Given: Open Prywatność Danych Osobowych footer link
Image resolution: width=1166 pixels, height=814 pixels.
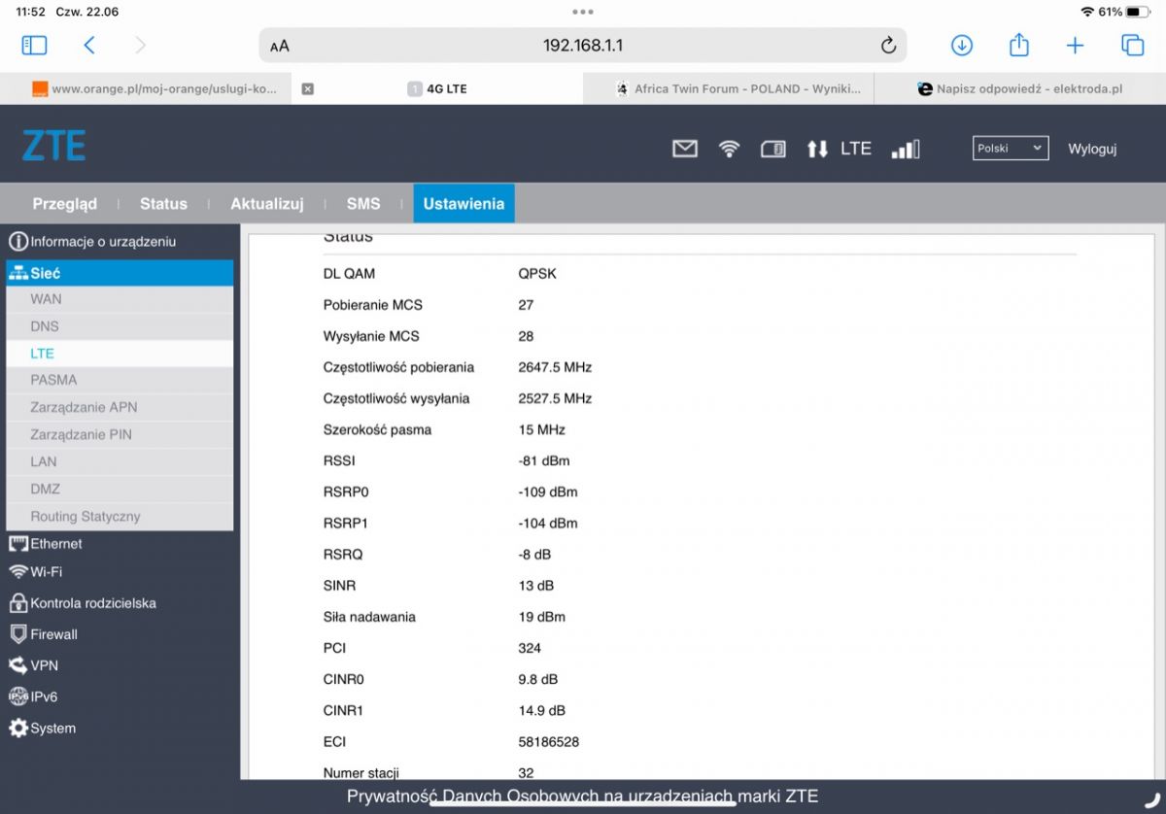Looking at the screenshot, I should pos(583,797).
